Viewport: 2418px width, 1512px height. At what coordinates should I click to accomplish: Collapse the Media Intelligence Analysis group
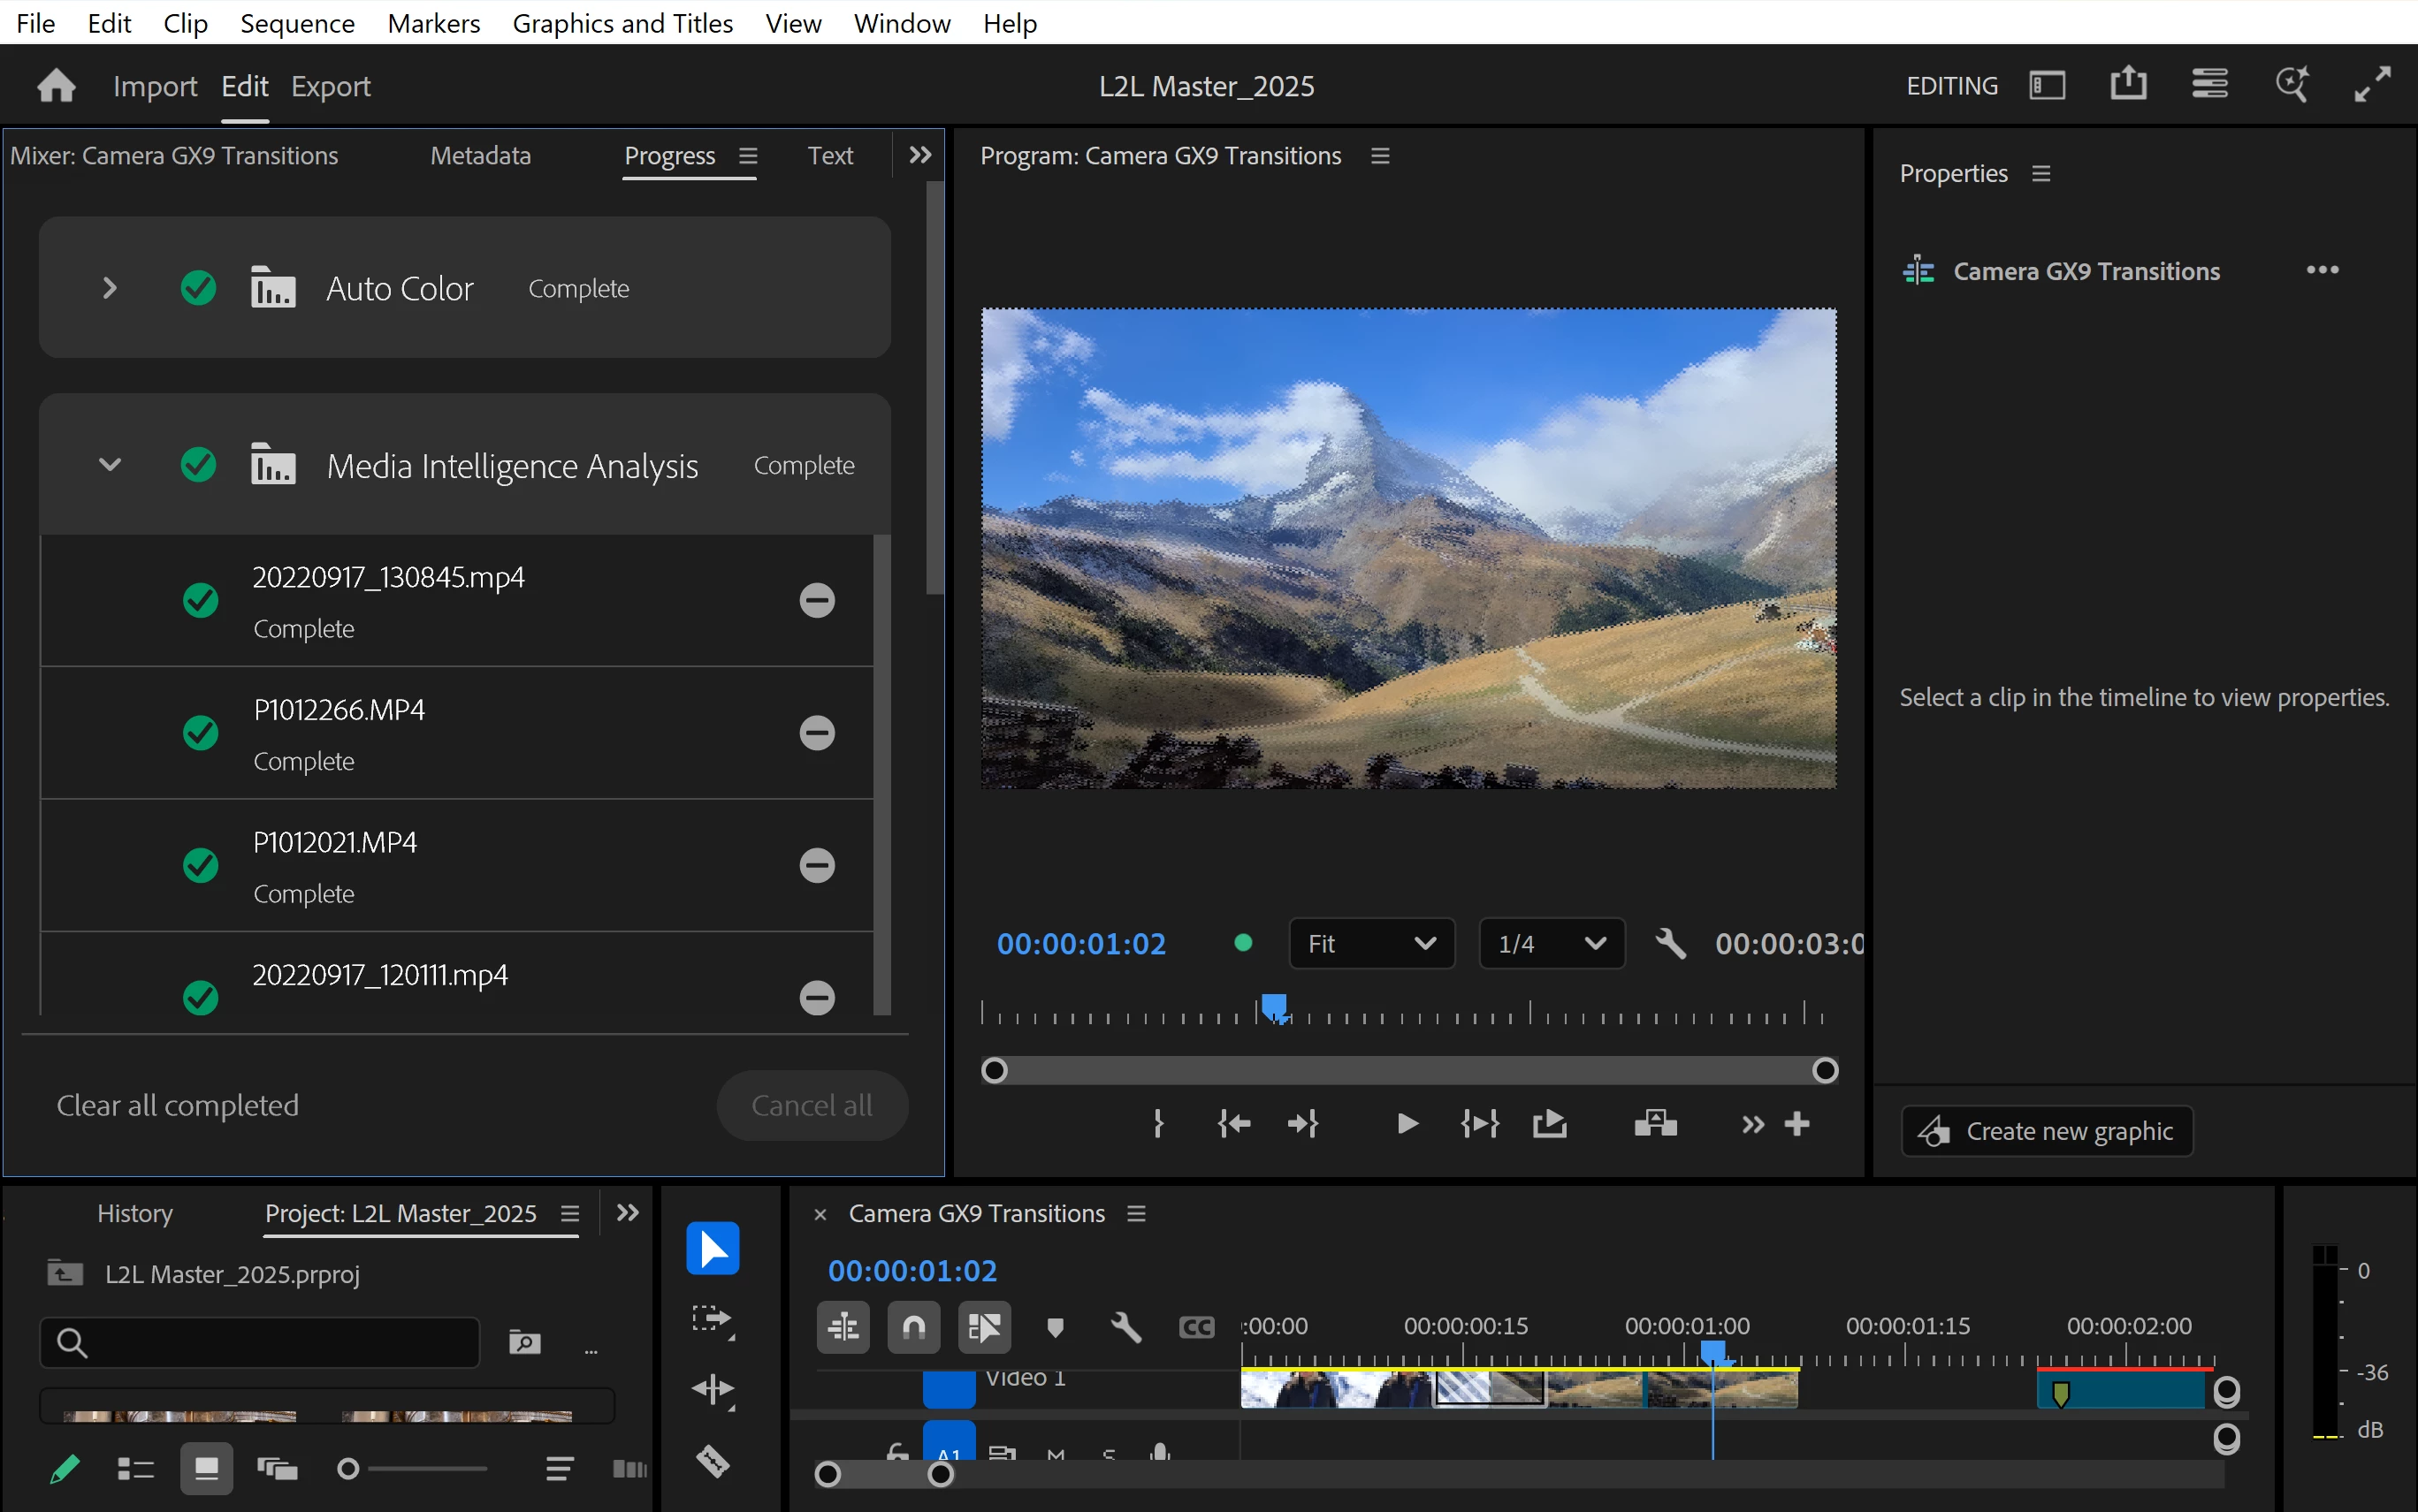tap(110, 465)
